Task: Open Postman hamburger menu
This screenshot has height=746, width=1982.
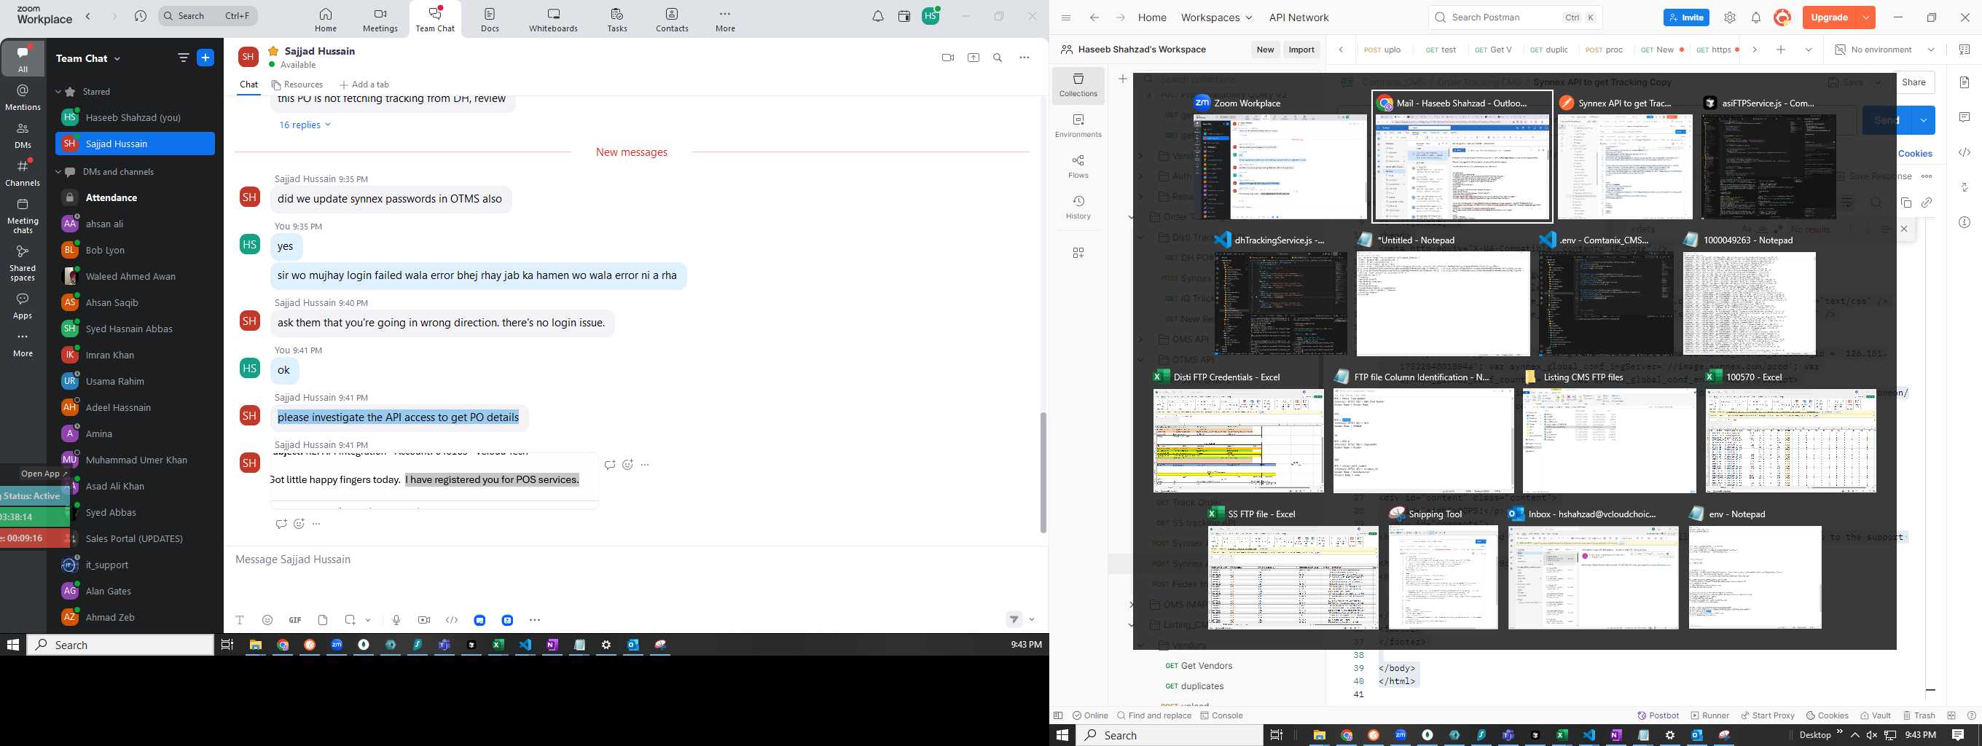Action: point(1065,17)
